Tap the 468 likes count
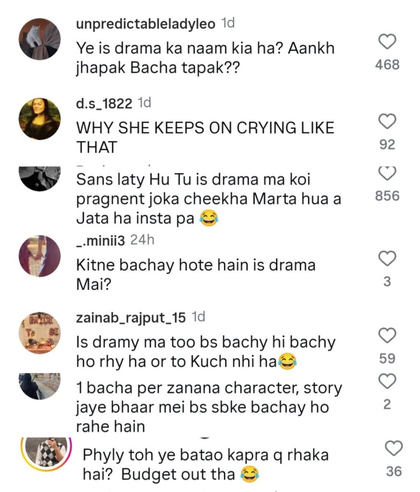Image resolution: width=420 pixels, height=492 pixels. point(387,64)
